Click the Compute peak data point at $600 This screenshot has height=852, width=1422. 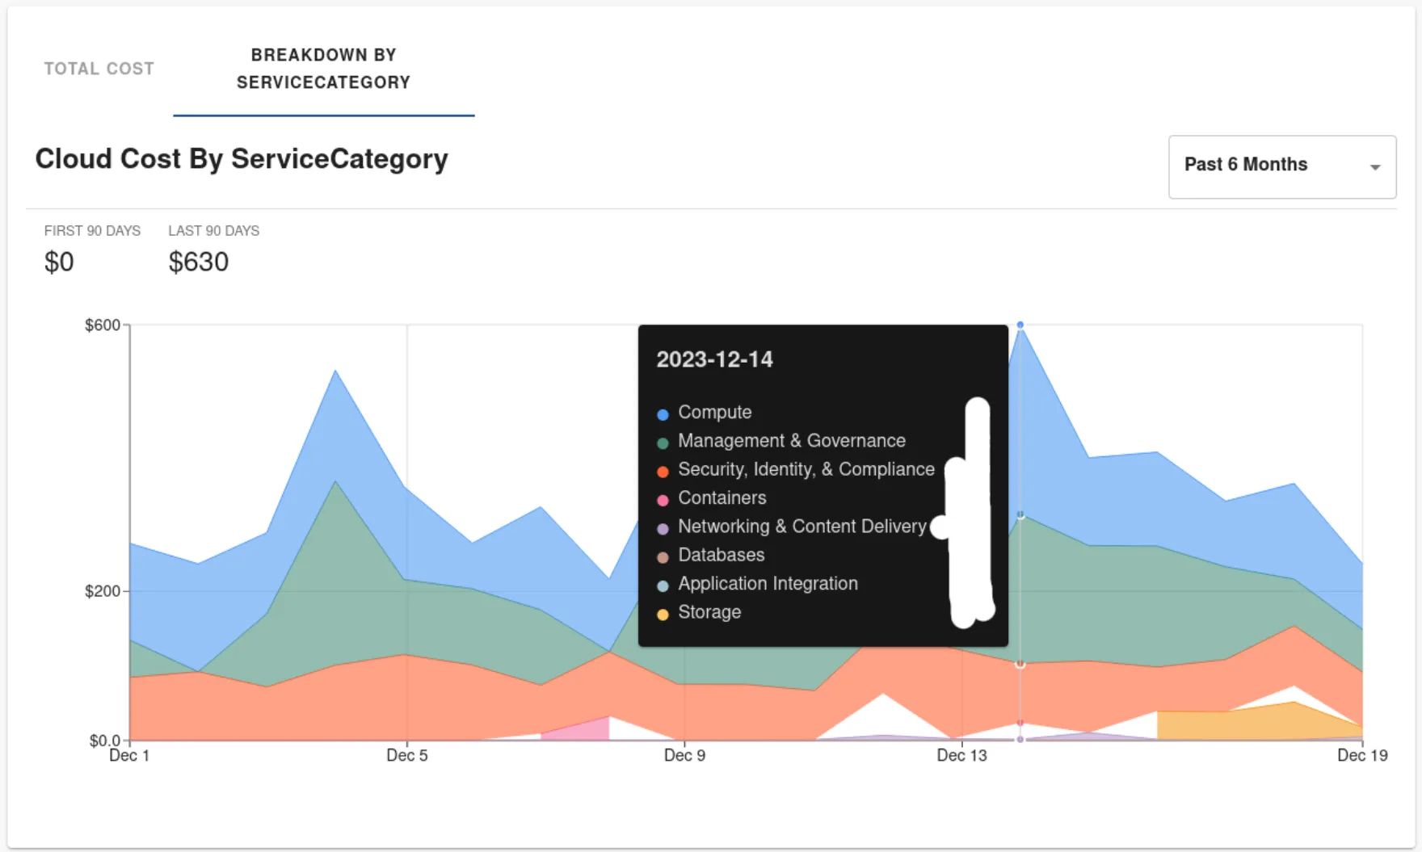[x=1020, y=325]
